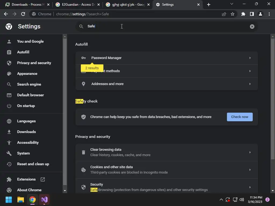This screenshot has height=206, width=275.
Task: Click the Clear browsing data trash icon
Action: point(84,152)
